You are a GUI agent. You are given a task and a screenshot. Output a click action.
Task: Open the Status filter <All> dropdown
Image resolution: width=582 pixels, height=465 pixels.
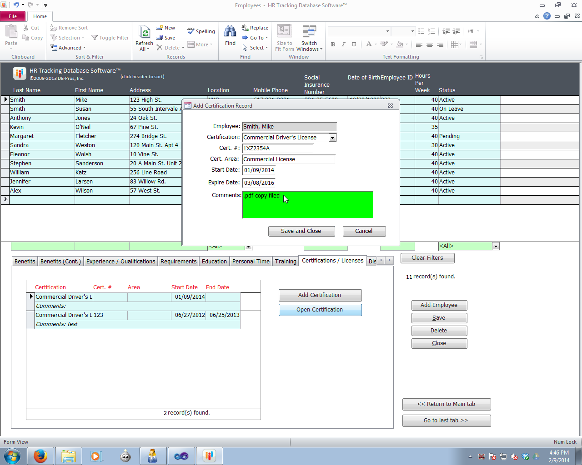pos(496,246)
